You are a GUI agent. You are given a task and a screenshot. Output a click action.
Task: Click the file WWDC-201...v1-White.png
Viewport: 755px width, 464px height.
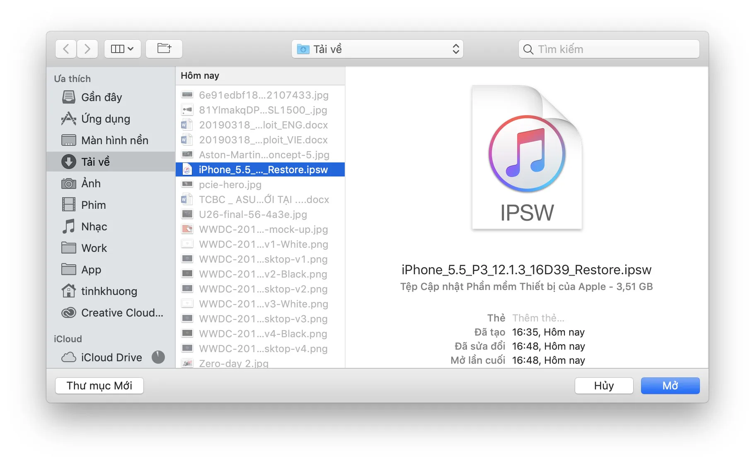[260, 244]
